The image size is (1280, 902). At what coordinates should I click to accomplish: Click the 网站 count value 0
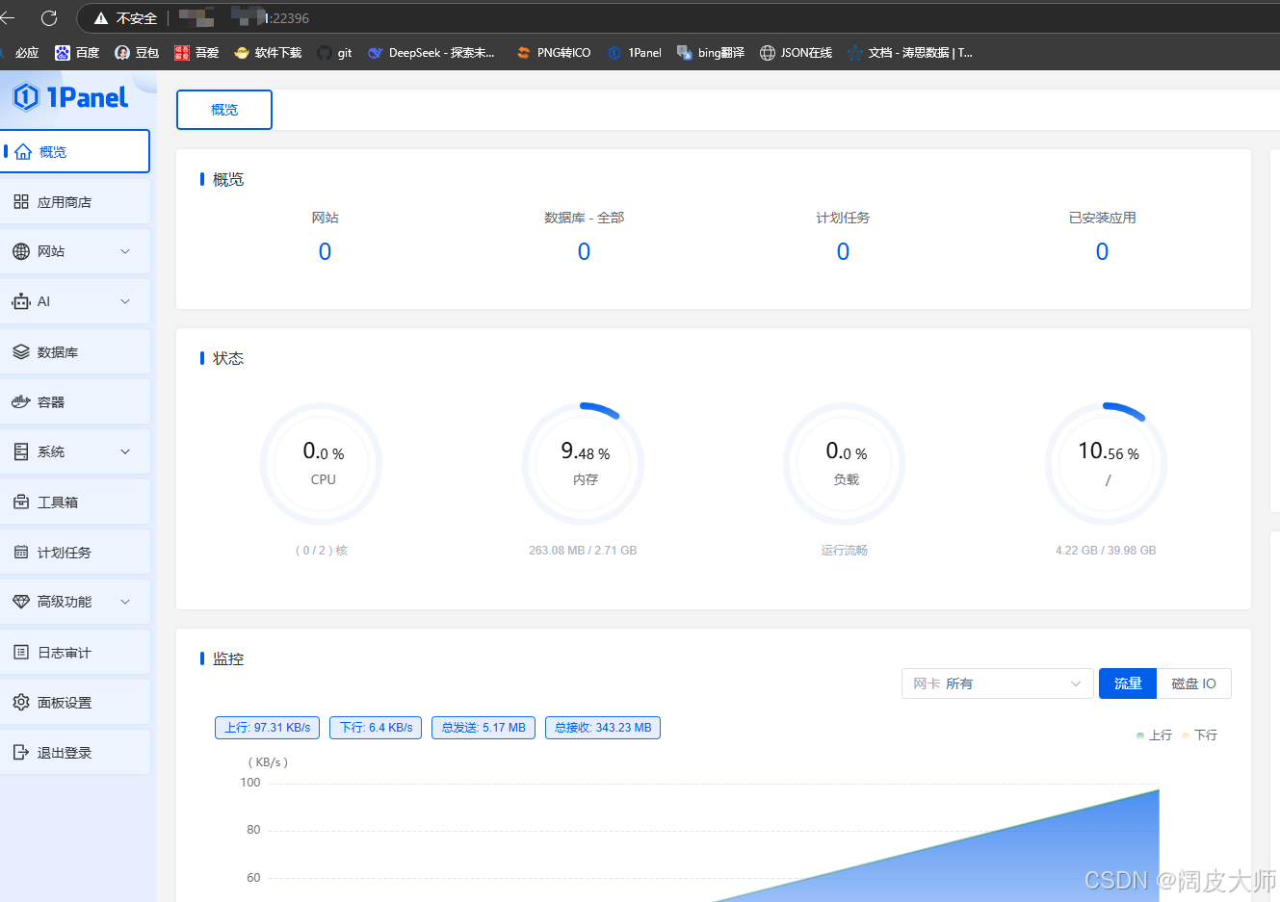point(325,251)
